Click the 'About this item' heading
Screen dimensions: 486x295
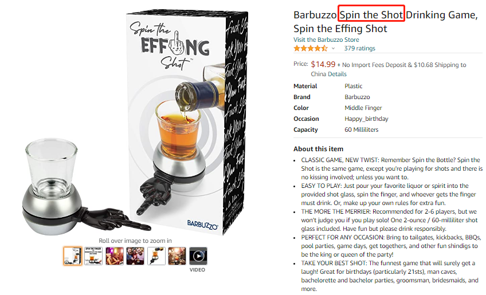(319, 149)
